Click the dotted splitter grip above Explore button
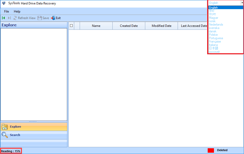 pyautogui.click(x=33, y=122)
